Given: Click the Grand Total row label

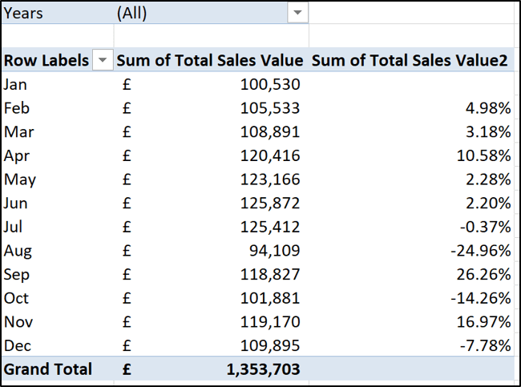Looking at the screenshot, I should click(x=48, y=369).
